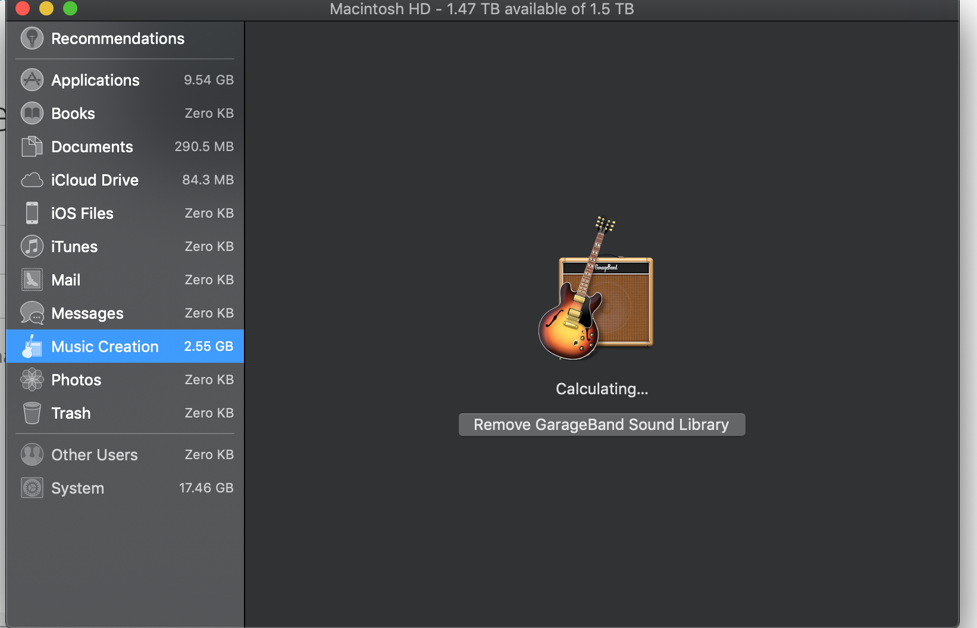The image size is (977, 628).
Task: Click the 2.55 GB Music Creation size
Action: pyautogui.click(x=208, y=347)
